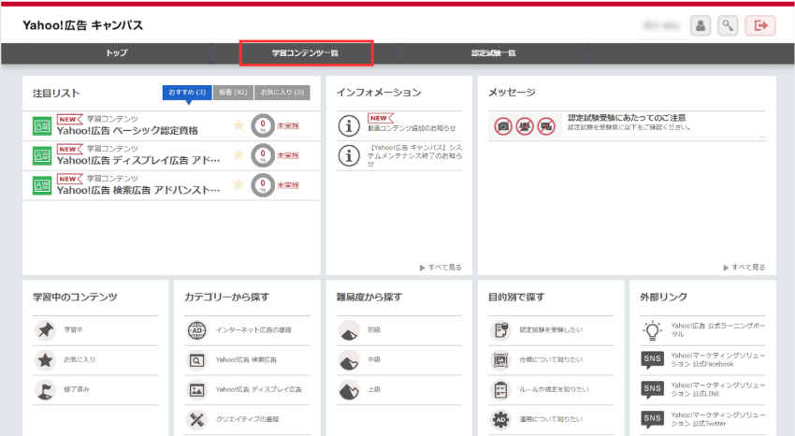Click icon for 仕様について知りたい
Screen dimensions: 795x436
point(500,360)
